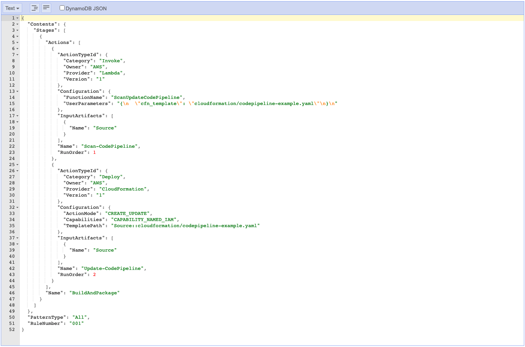This screenshot has height=347, width=525.
Task: Click the "001" RuleNumber value
Action: (76, 324)
